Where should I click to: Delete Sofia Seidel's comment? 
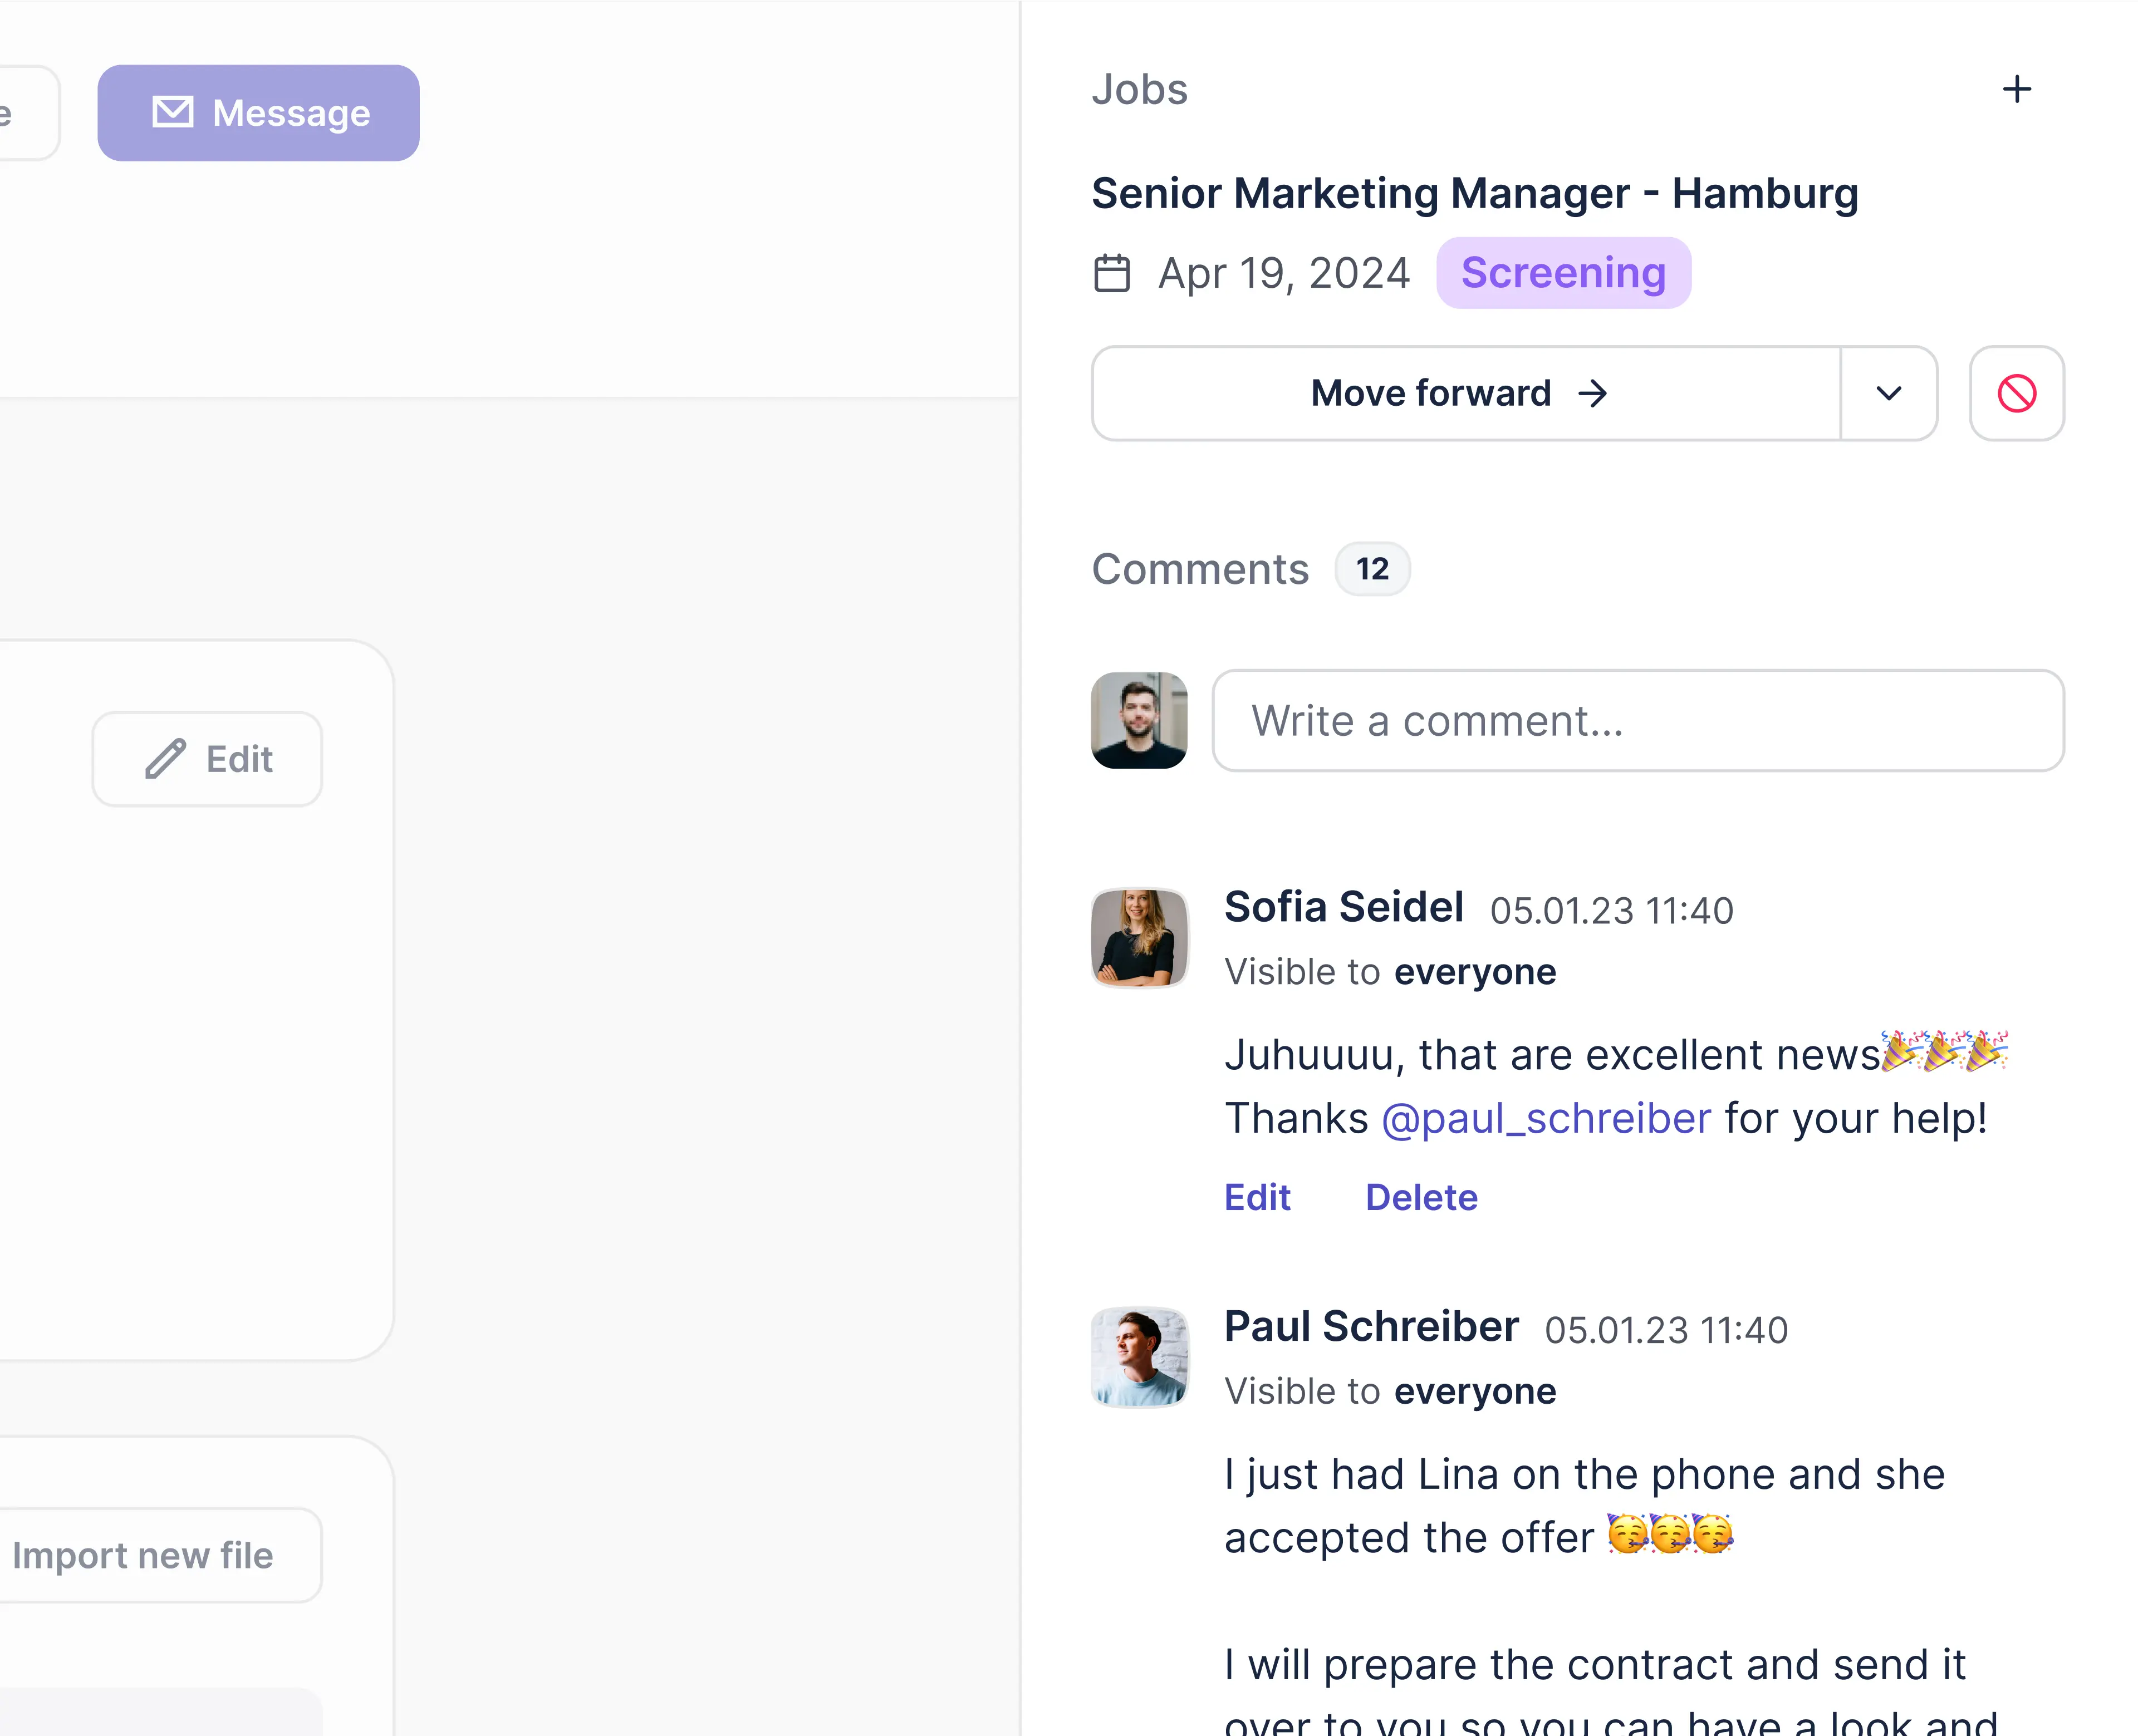point(1421,1197)
